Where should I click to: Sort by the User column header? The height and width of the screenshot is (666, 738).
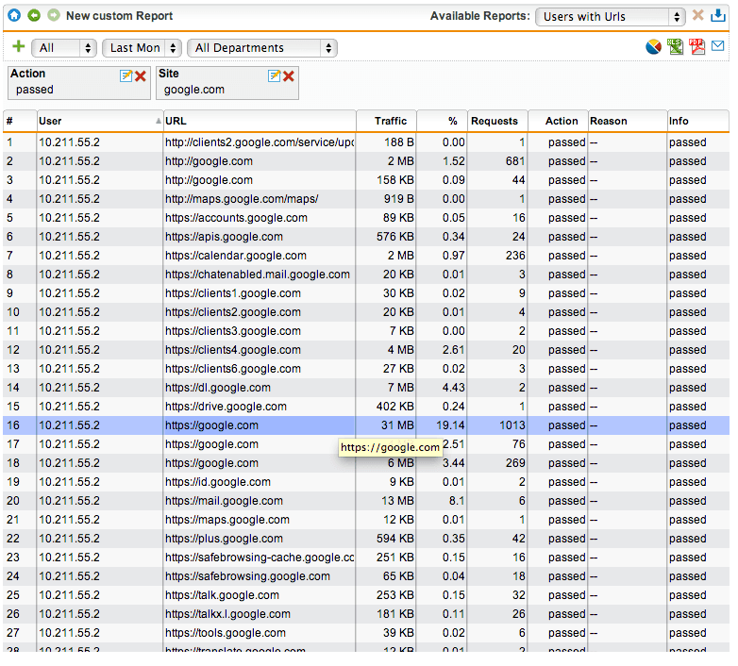[x=100, y=121]
